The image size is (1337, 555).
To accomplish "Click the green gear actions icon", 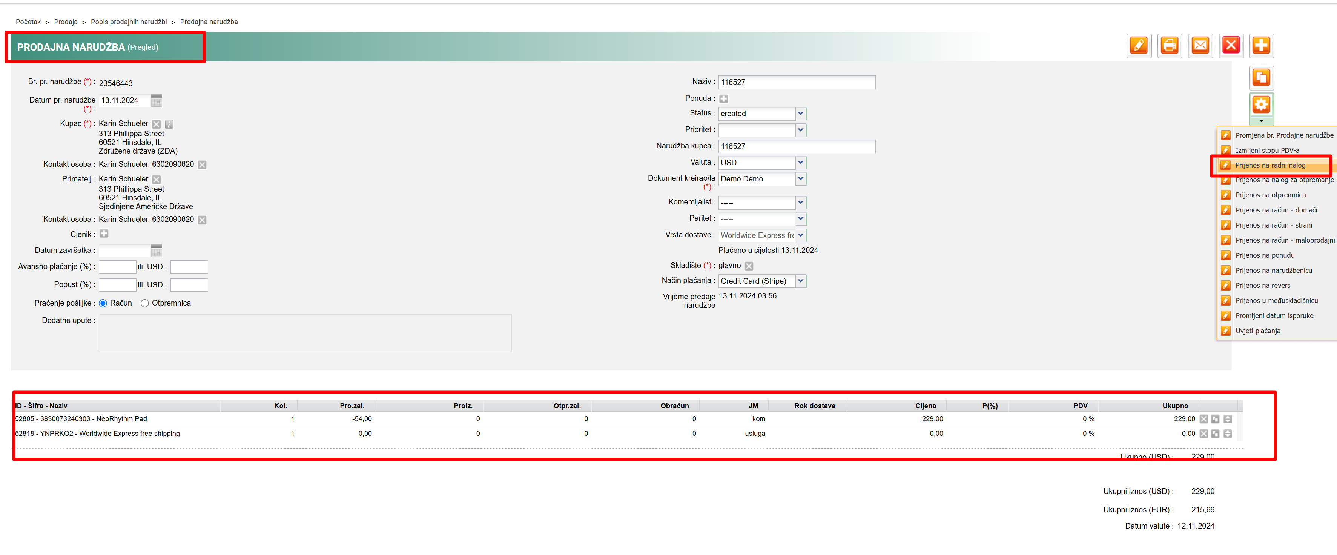I will [x=1261, y=105].
